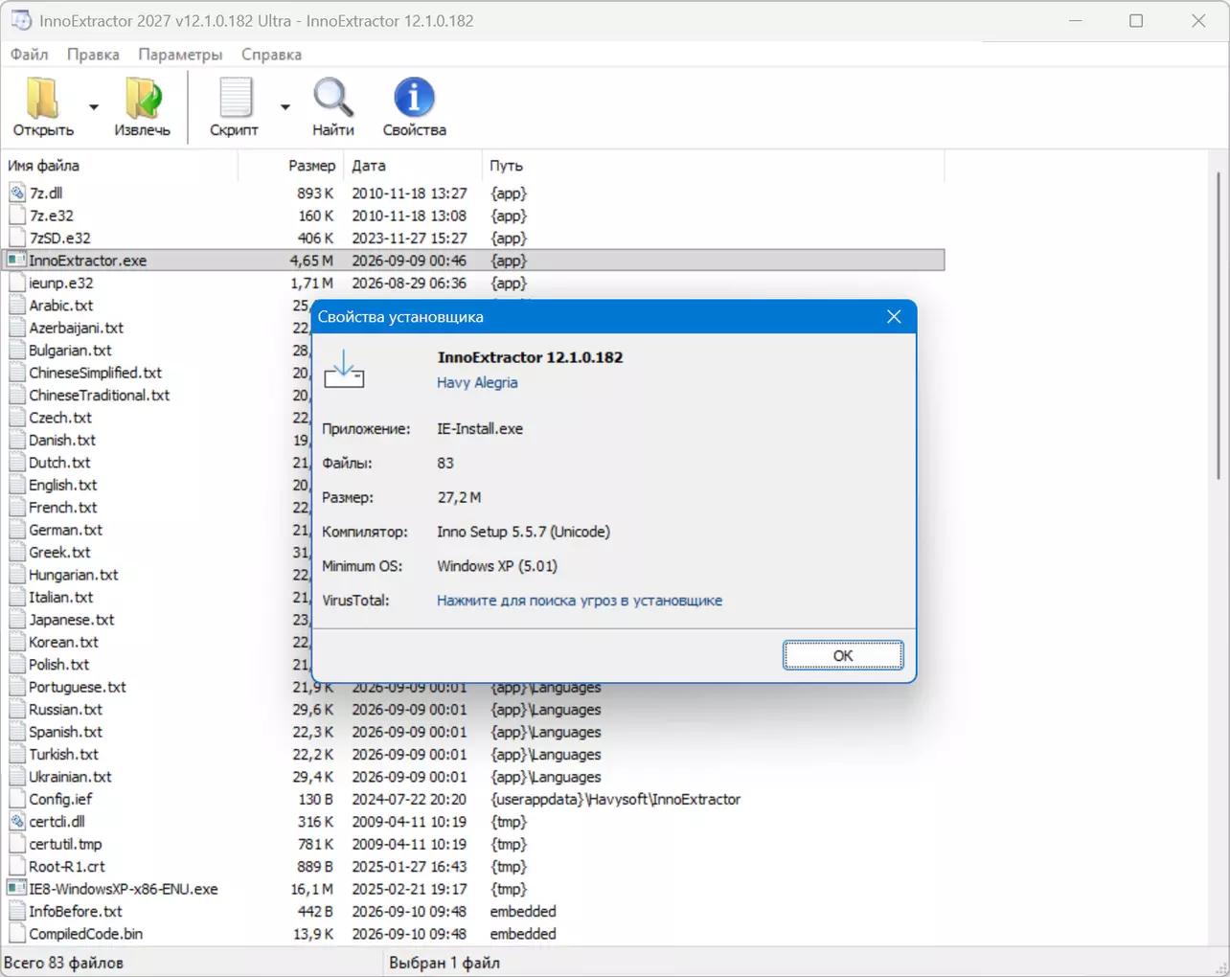Select the Dutch.txt file name

click(59, 463)
